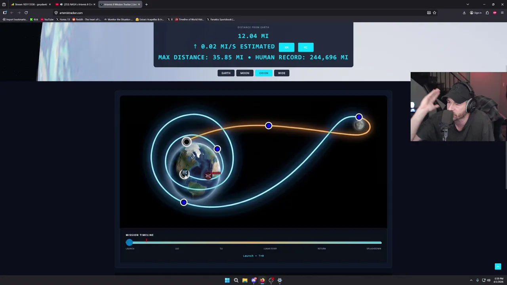Select the WIDE camera view
Image resolution: width=507 pixels, height=285 pixels.
(x=282, y=73)
